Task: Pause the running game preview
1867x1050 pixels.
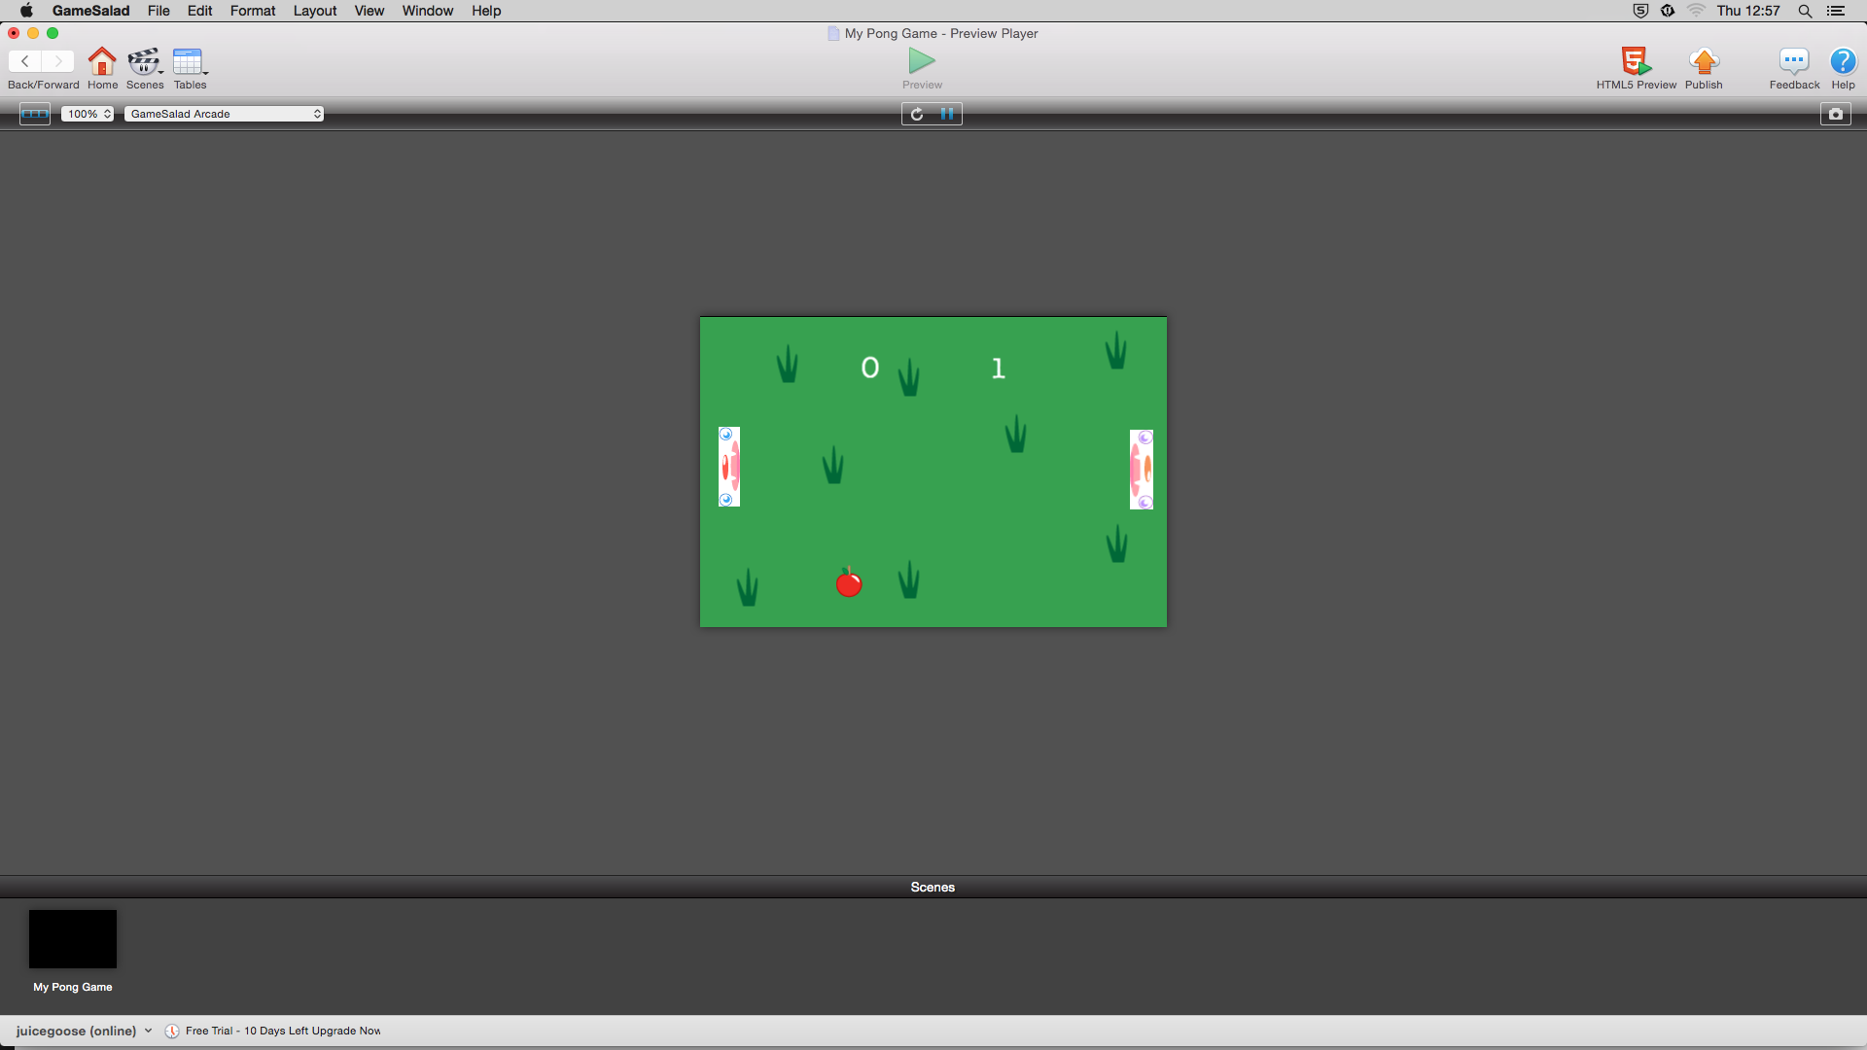Action: (947, 114)
